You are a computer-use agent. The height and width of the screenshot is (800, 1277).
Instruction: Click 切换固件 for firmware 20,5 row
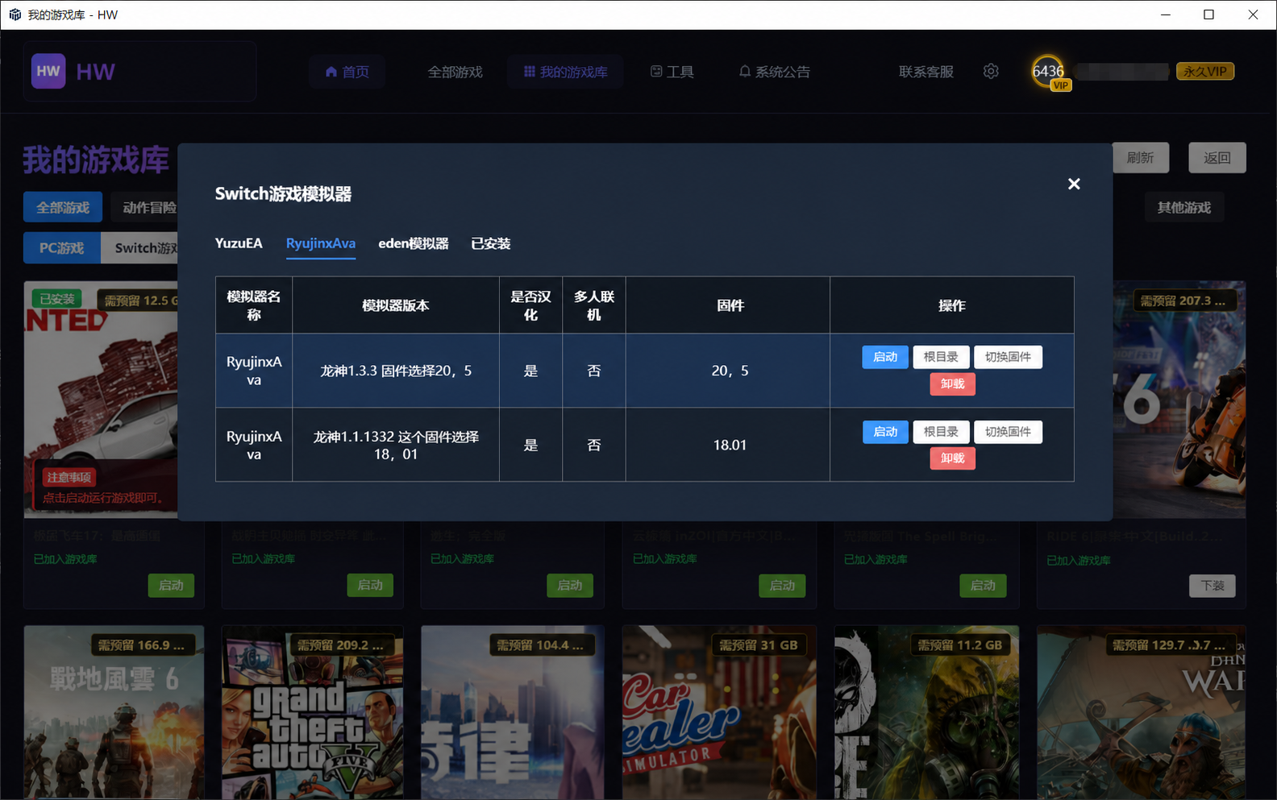1008,357
